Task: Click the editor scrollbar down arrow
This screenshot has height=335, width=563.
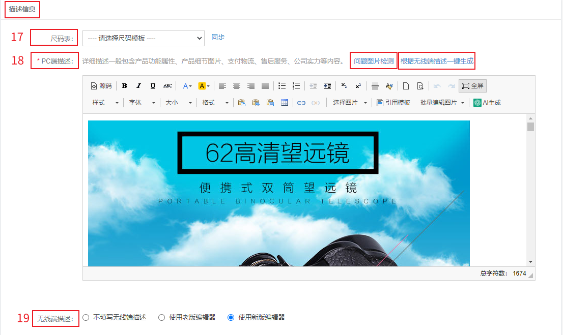Action: tap(531, 262)
